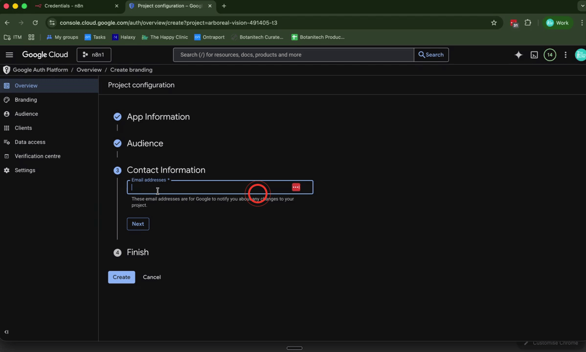586x352 pixels.
Task: Open the n8n1 project picker
Action: 93,55
